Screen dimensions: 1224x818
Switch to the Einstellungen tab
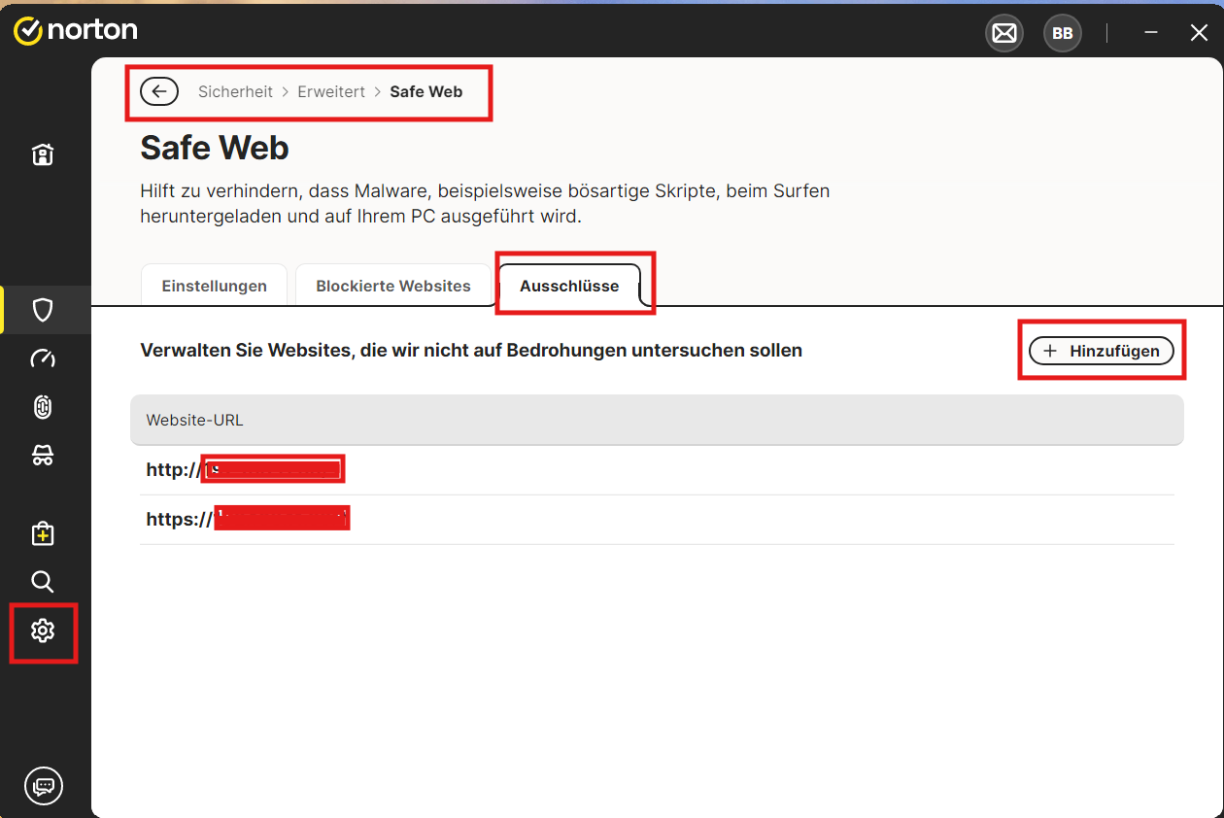[x=215, y=286]
